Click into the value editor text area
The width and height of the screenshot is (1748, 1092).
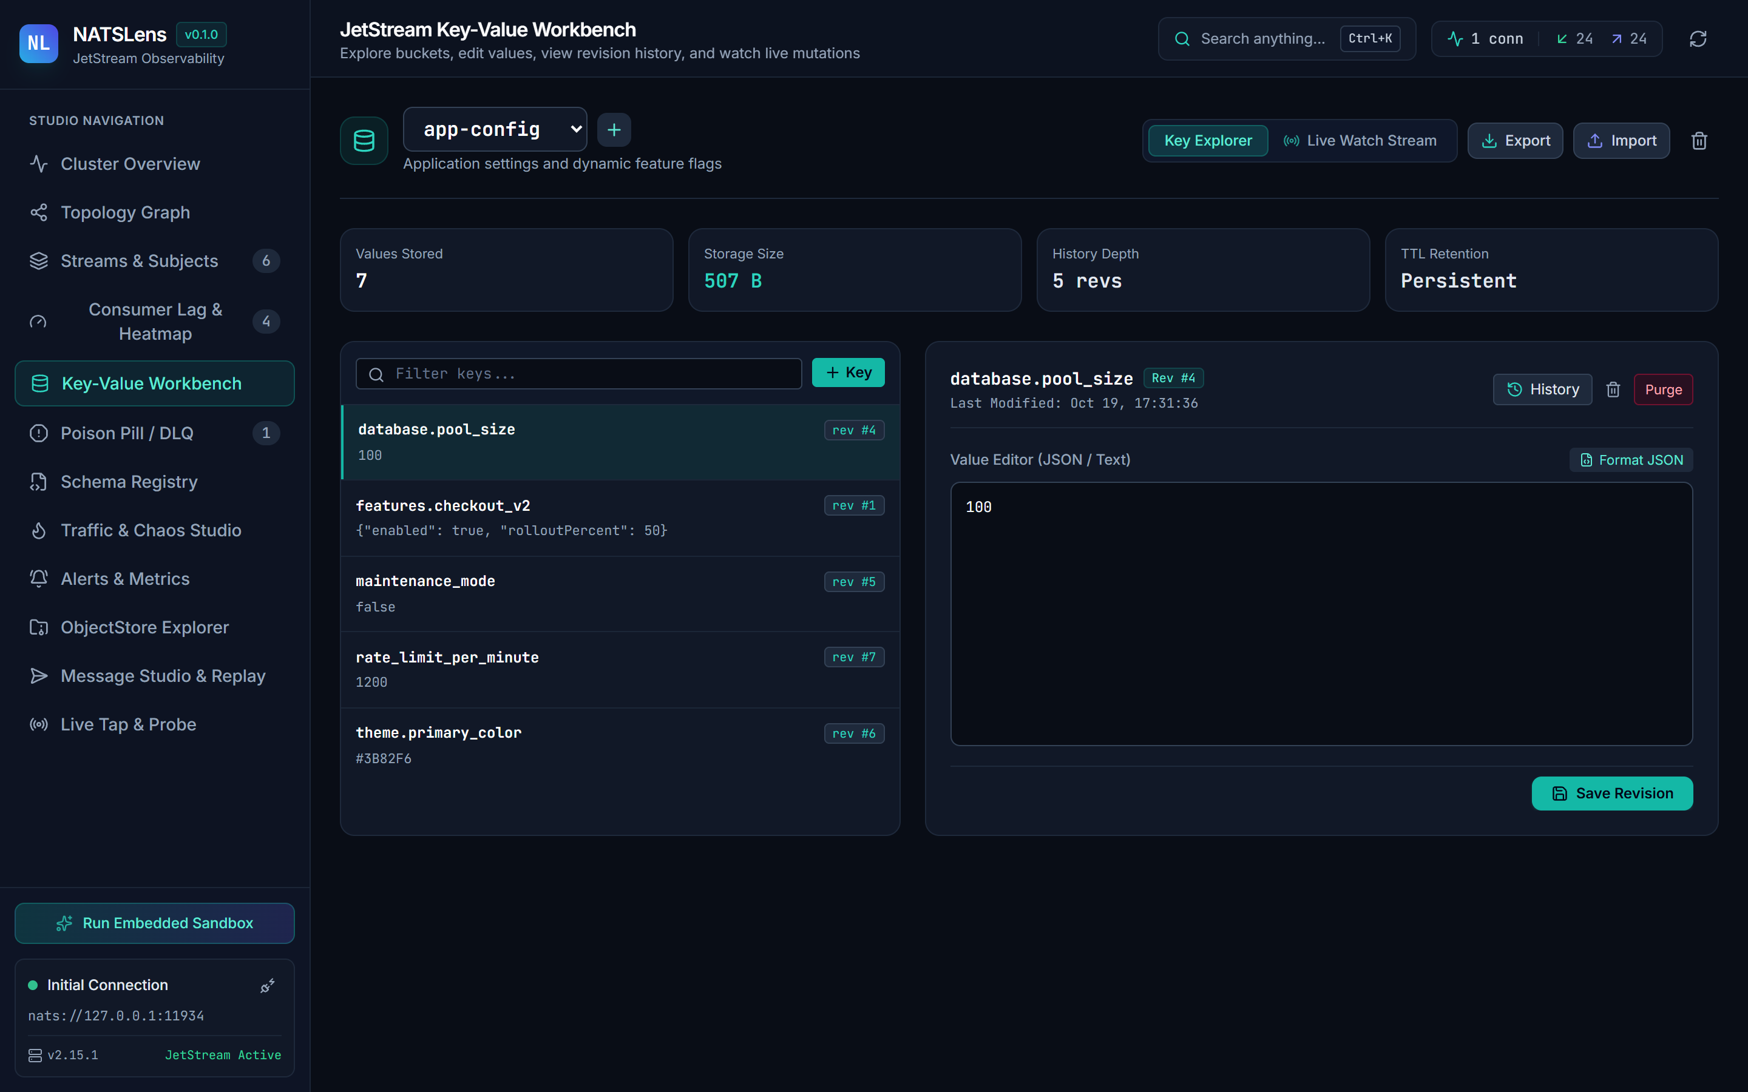(x=1321, y=614)
